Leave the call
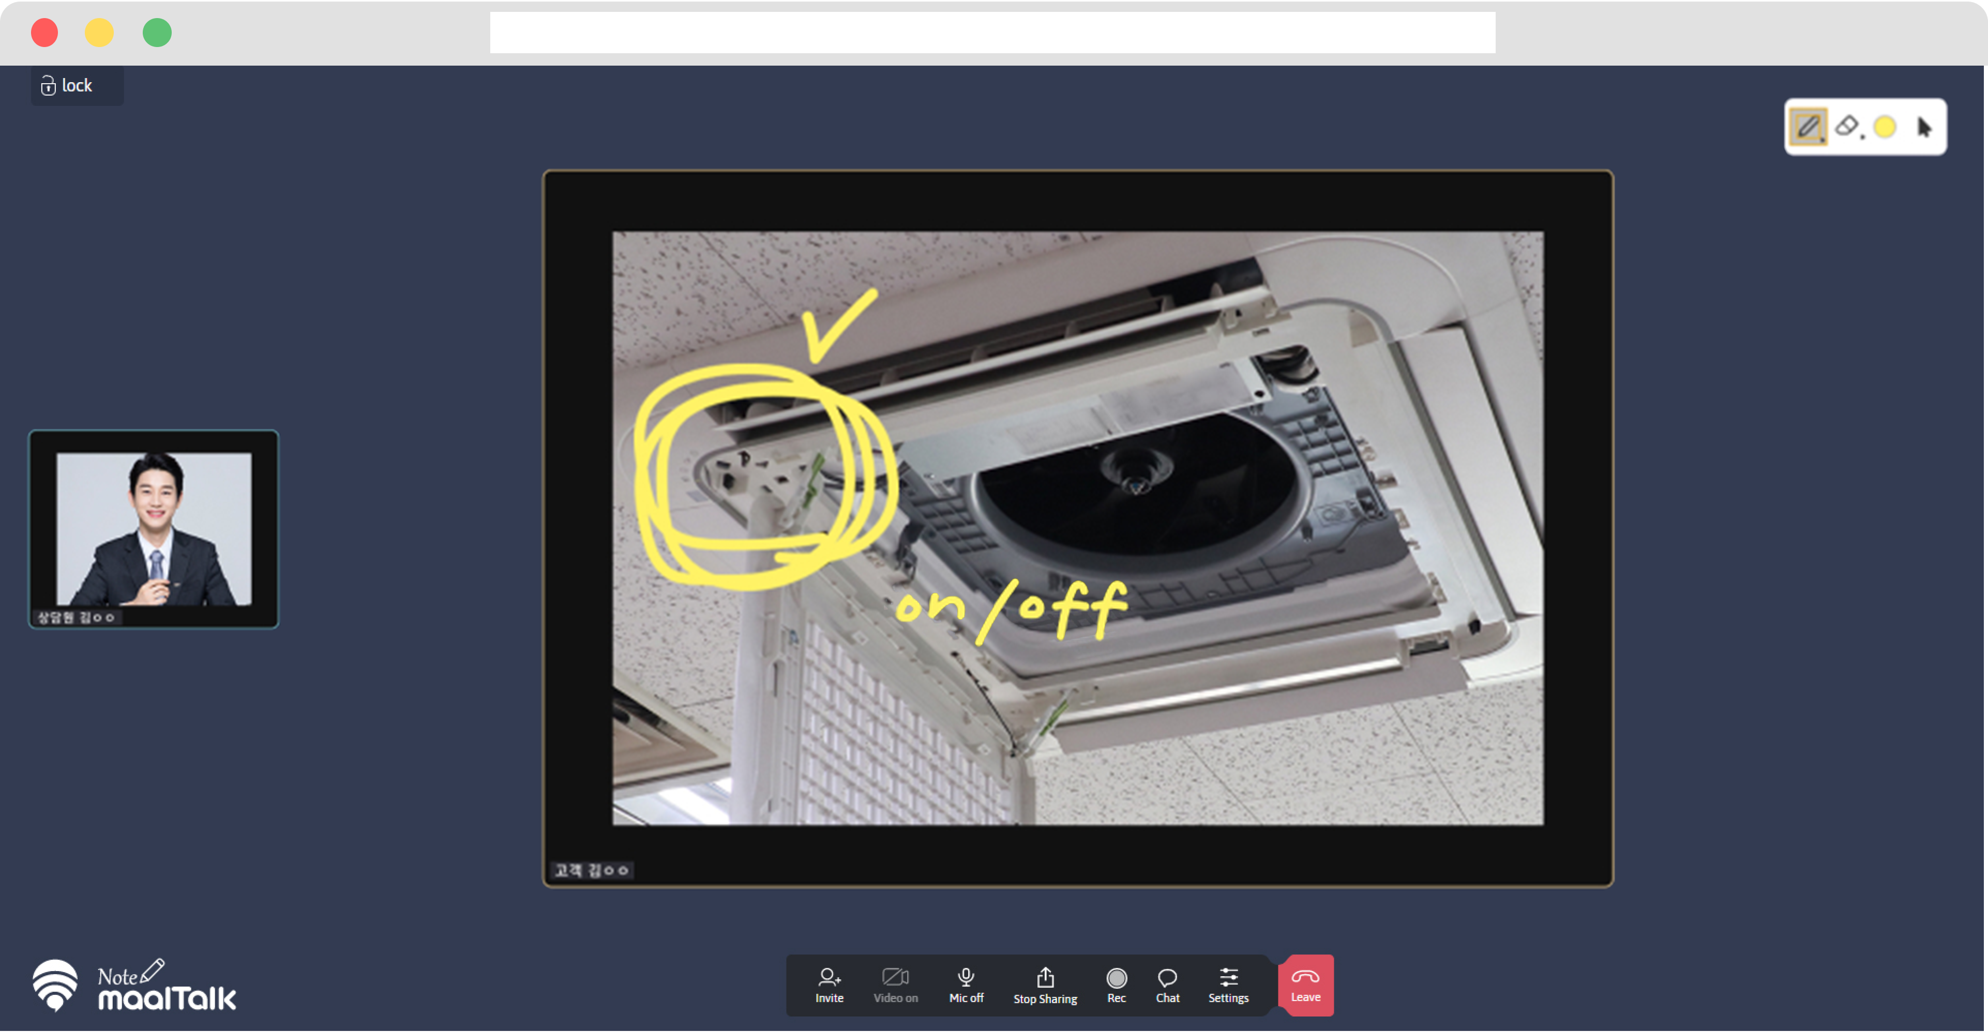The image size is (1988, 1032). click(1305, 985)
